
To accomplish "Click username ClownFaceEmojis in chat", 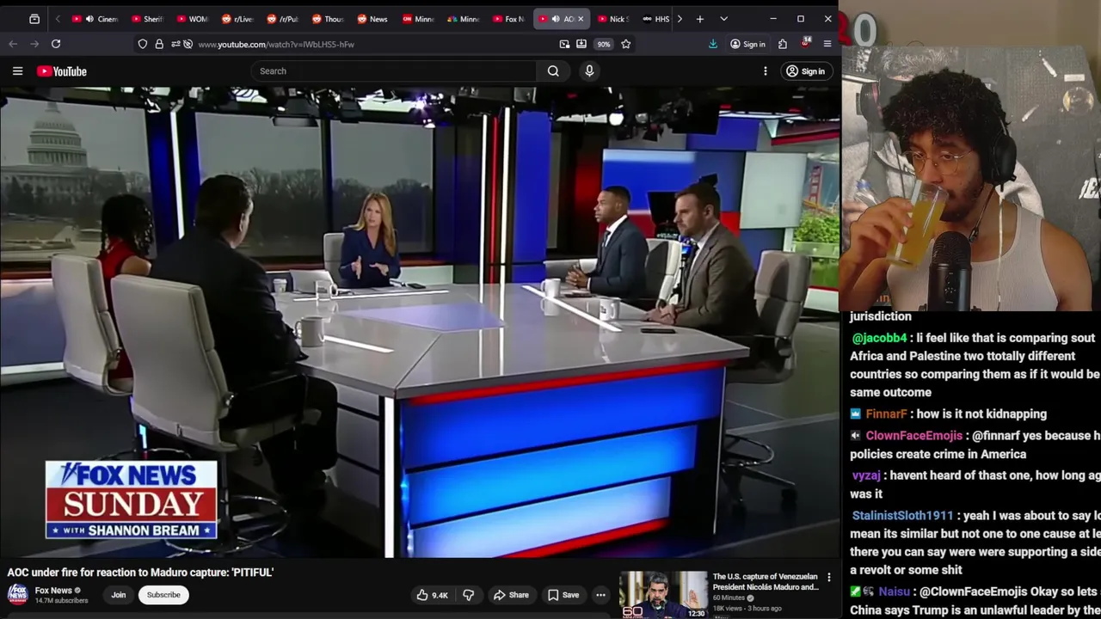I will pos(913,436).
